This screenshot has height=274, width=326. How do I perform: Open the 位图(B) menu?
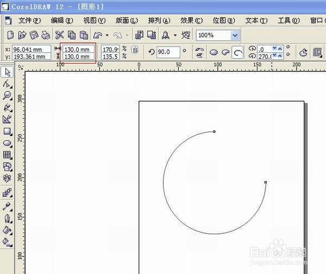tap(224, 21)
